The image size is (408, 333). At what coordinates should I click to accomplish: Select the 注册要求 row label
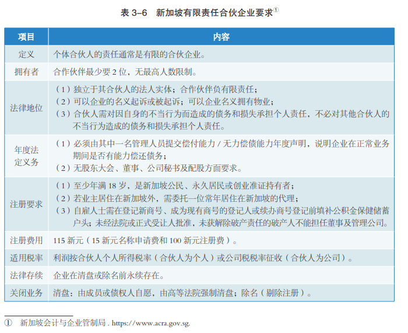point(26,204)
